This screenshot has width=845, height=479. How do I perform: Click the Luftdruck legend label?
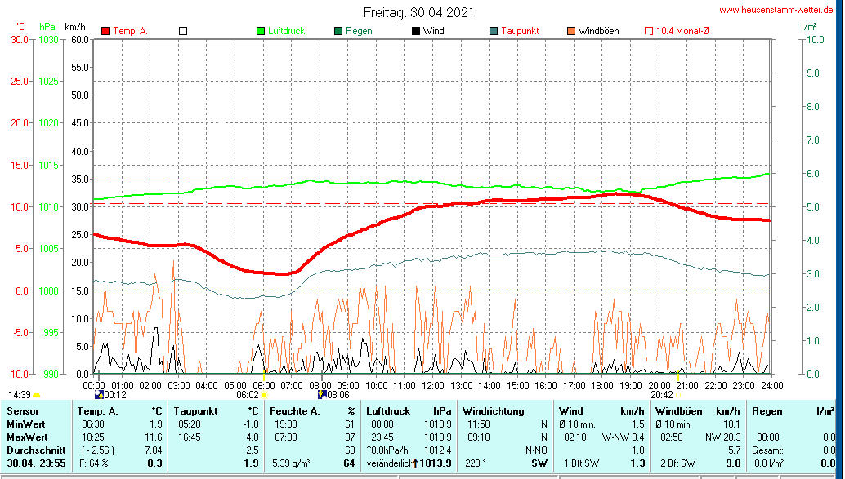click(x=287, y=31)
